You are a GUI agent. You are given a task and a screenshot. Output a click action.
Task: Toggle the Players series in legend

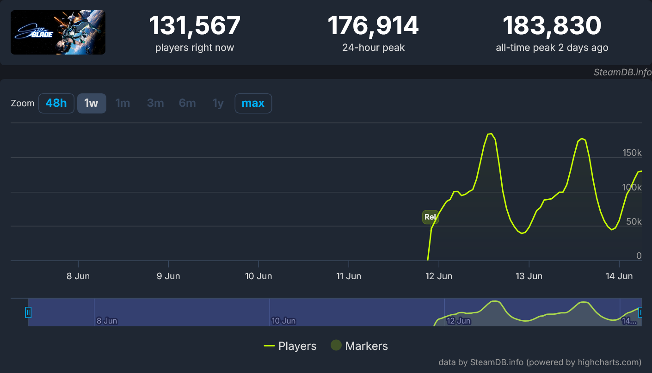click(290, 346)
